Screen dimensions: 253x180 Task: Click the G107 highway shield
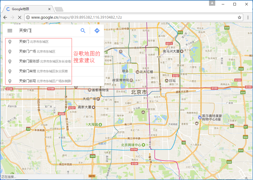72,108
